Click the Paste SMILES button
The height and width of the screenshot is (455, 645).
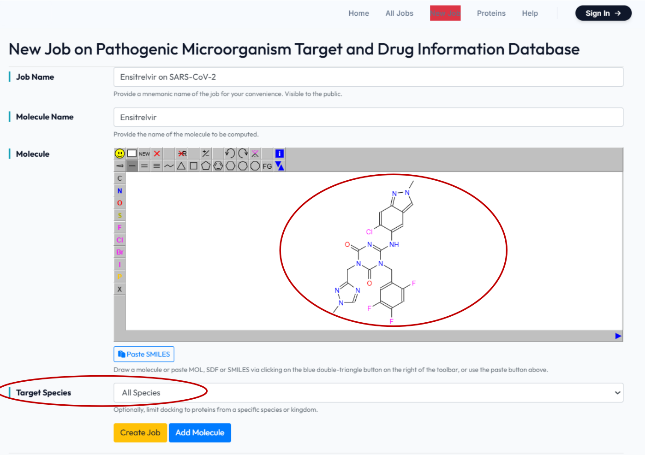pos(144,354)
